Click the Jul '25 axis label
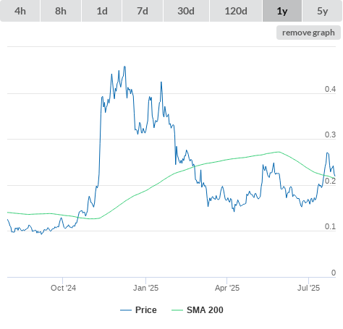Image resolution: width=343 pixels, height=329 pixels. (308, 288)
